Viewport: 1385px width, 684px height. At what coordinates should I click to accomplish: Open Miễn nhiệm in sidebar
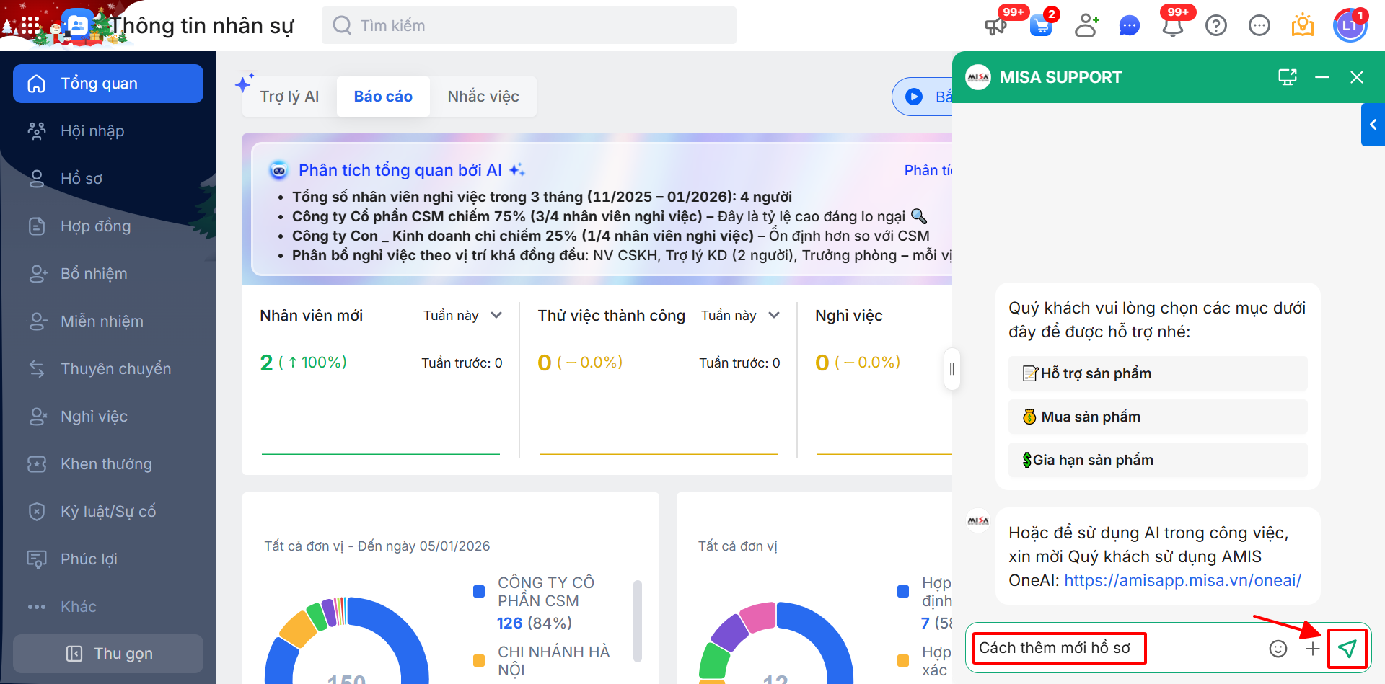[x=108, y=321]
